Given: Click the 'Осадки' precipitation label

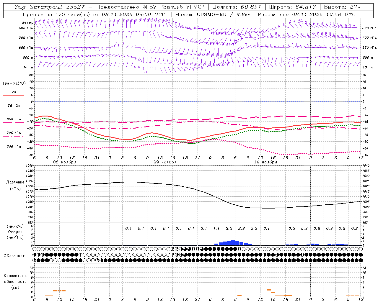Looking at the screenshot, I should 15,232.
